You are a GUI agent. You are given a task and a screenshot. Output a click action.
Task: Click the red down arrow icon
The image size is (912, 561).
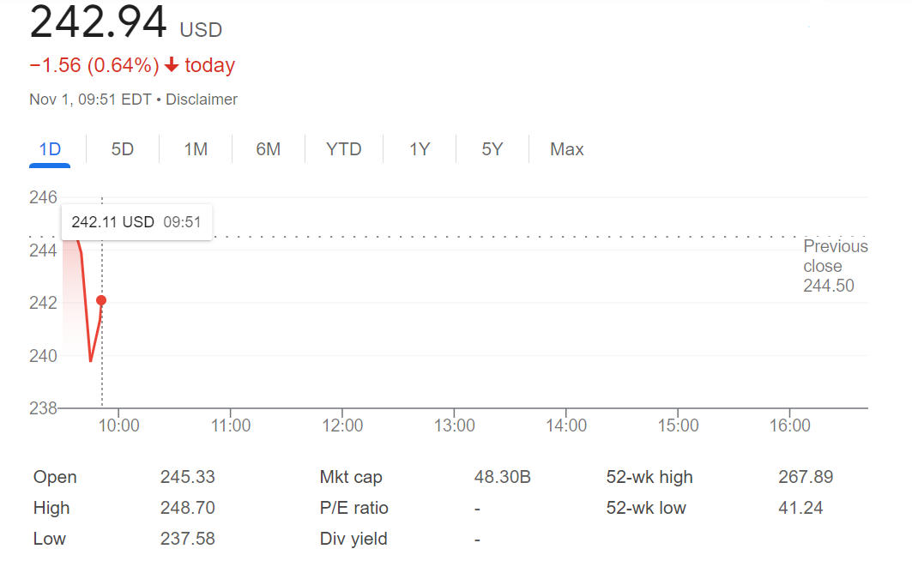point(172,65)
